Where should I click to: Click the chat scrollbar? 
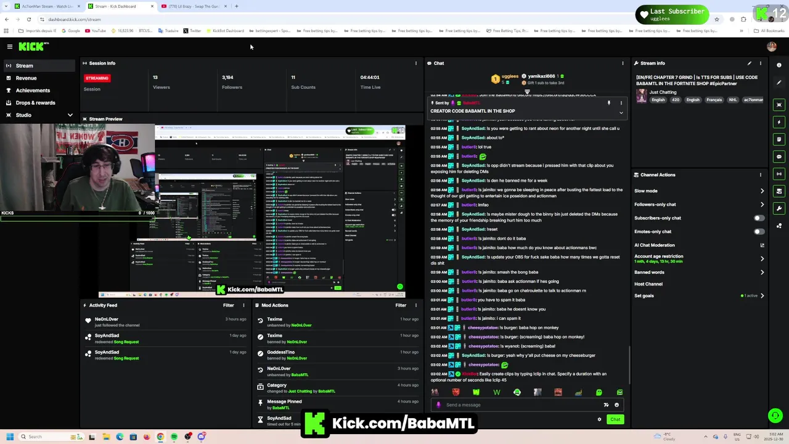tap(629, 364)
